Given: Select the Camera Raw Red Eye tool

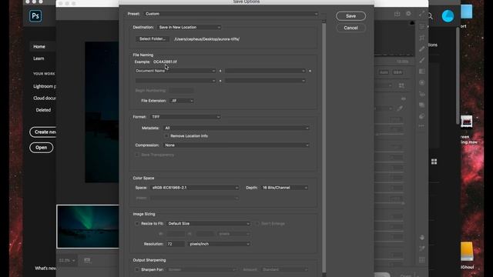Looking at the screenshot, I should click(x=422, y=94).
